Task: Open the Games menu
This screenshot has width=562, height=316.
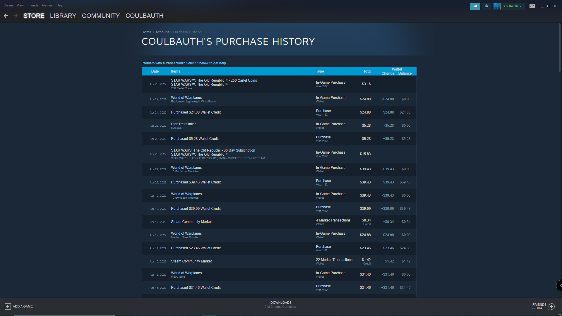Action: (47, 5)
